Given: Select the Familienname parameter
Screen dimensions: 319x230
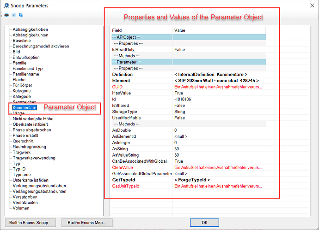Looking at the screenshot, I should pyautogui.click(x=26, y=74).
